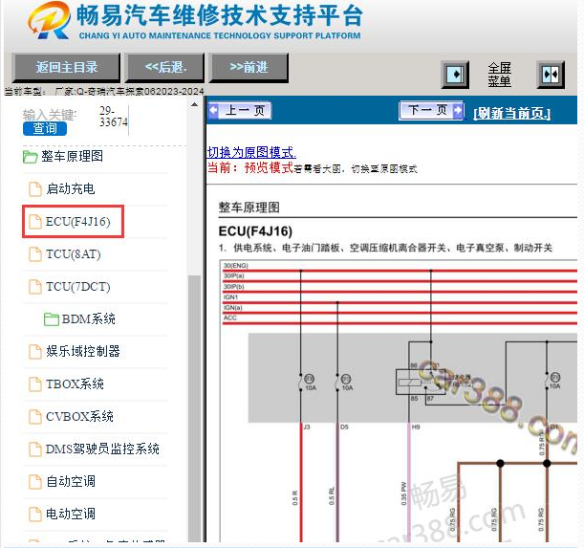Expand the 整车原理图 folder
584x548 pixels.
coord(73,156)
